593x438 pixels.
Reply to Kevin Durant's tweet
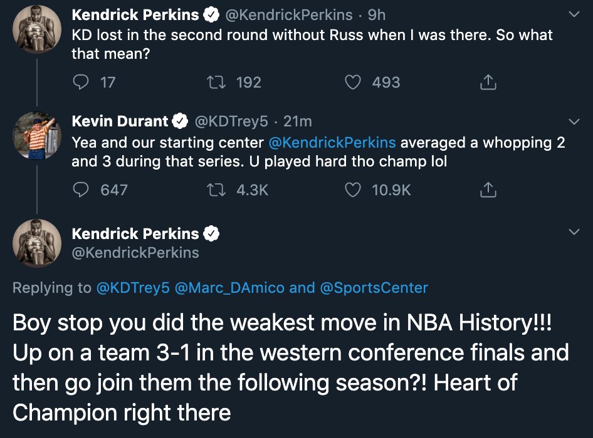pyautogui.click(x=81, y=190)
